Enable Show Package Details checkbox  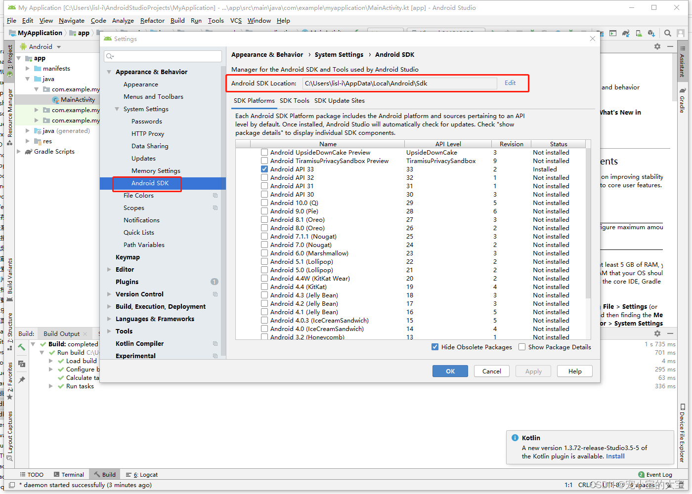pos(522,347)
